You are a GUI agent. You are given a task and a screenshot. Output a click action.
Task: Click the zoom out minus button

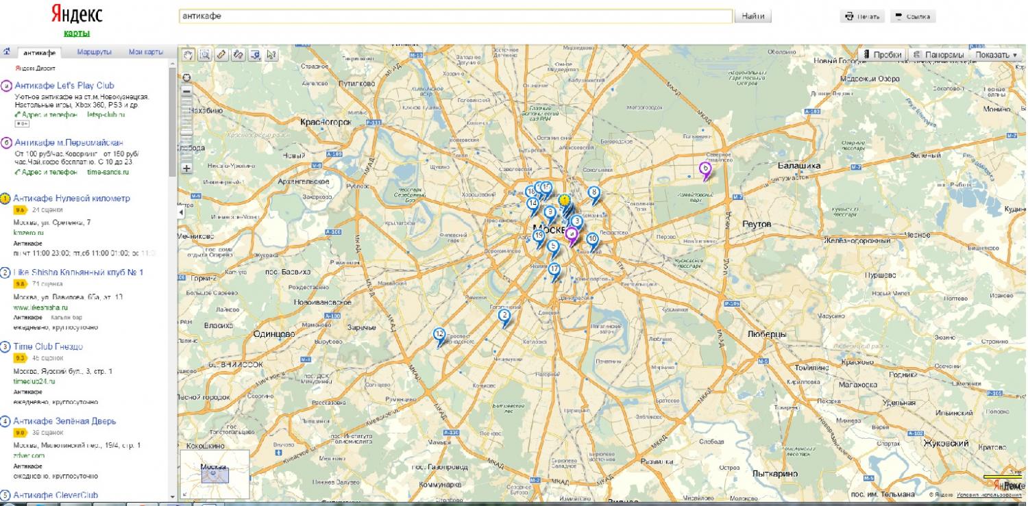click(x=186, y=91)
